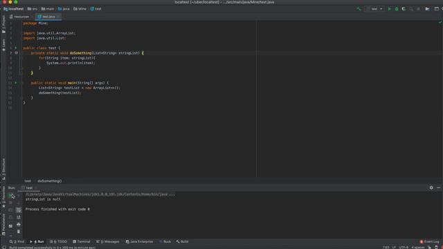The height and width of the screenshot is (249, 443).
Task: Click the green Run button in the top toolbar
Action: (389, 9)
